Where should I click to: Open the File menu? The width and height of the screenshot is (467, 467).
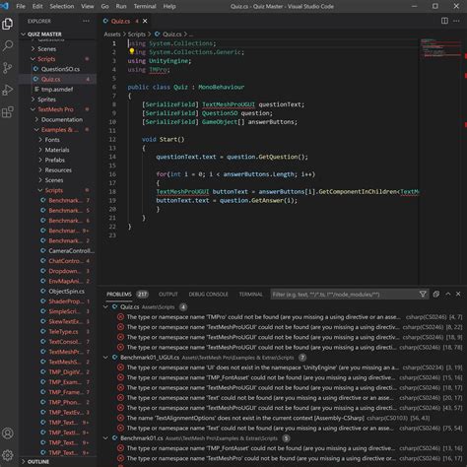click(x=21, y=6)
